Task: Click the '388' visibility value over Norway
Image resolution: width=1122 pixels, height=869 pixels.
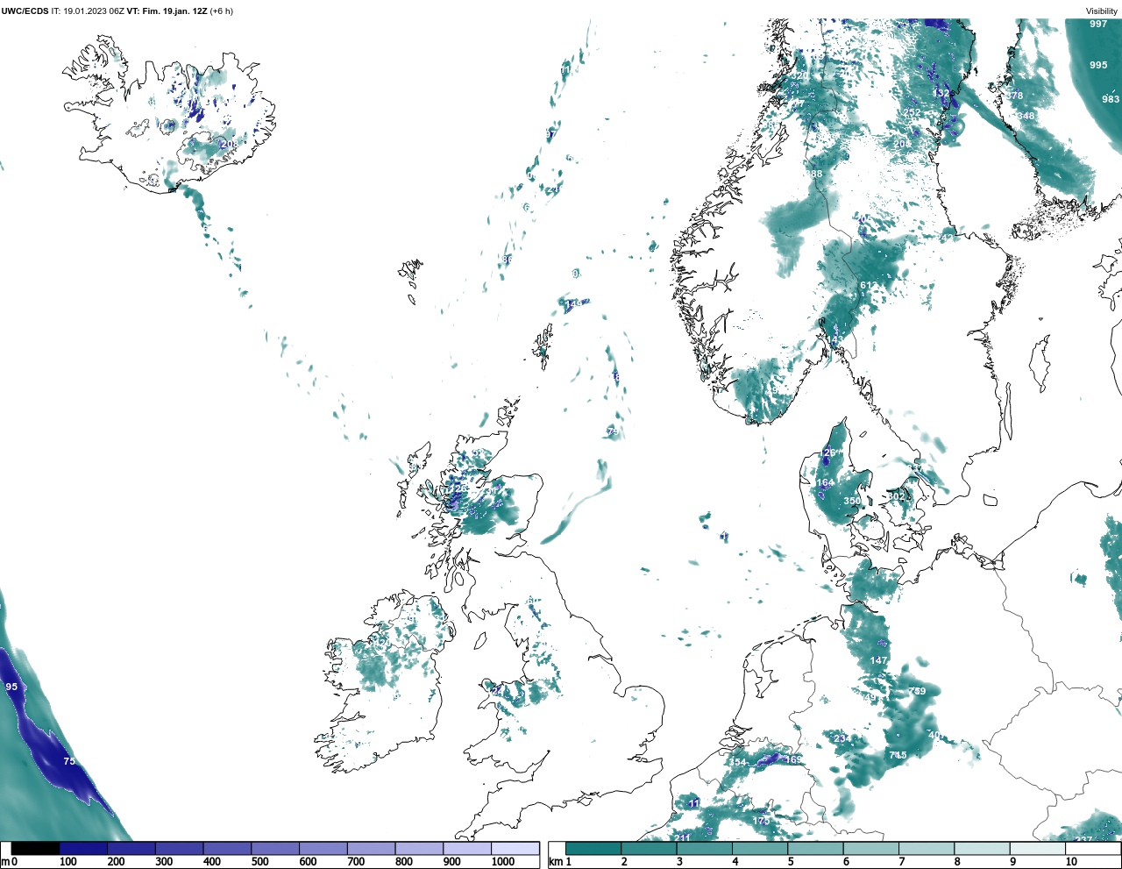Action: pos(814,174)
